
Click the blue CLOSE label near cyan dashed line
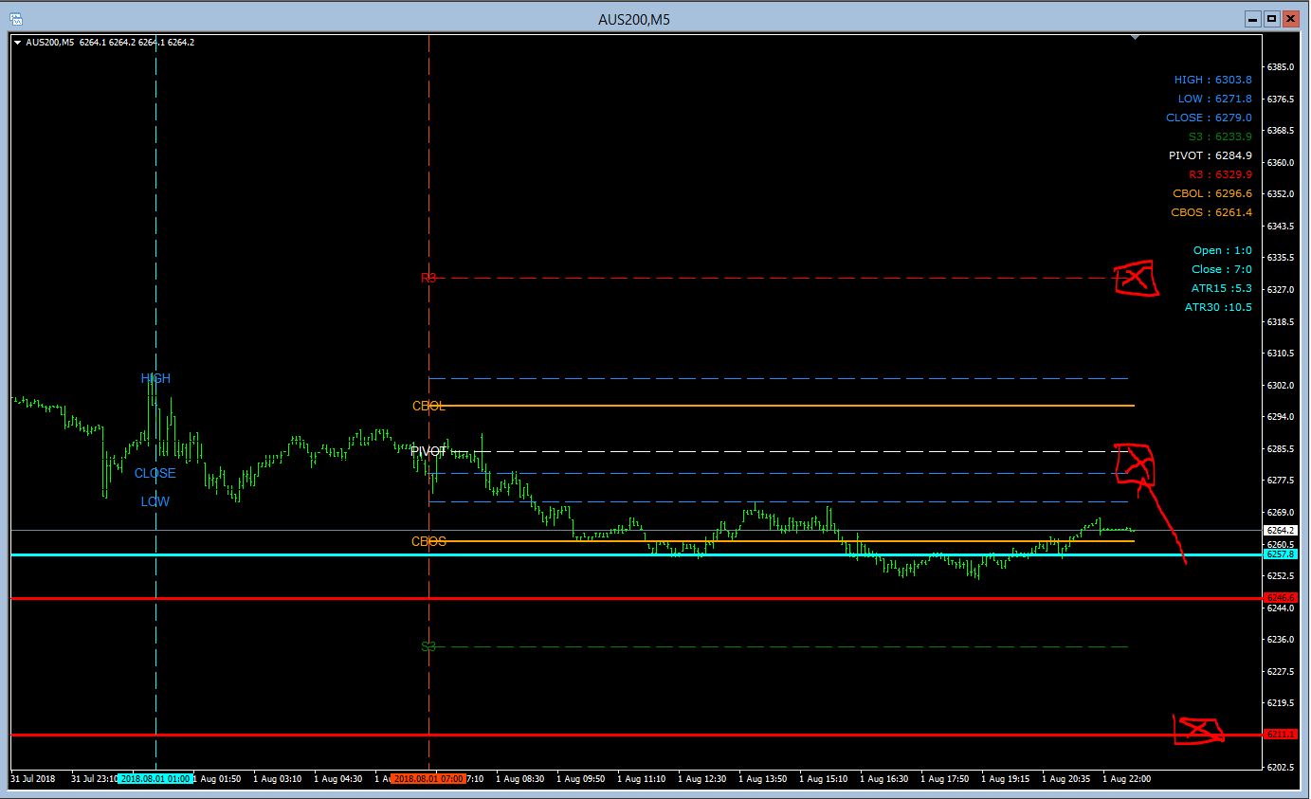[x=155, y=473]
